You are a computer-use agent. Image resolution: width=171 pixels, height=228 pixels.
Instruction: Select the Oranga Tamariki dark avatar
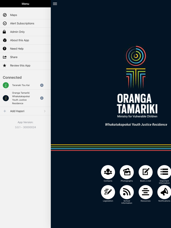6,98
